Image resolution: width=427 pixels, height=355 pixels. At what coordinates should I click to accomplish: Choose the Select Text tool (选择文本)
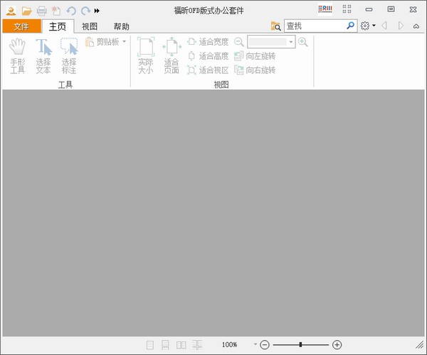43,55
